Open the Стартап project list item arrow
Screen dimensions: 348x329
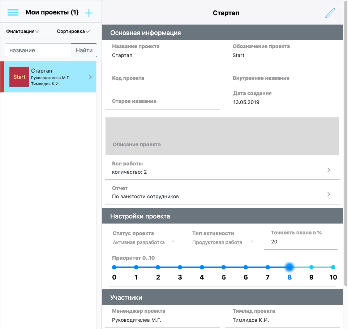coord(90,77)
